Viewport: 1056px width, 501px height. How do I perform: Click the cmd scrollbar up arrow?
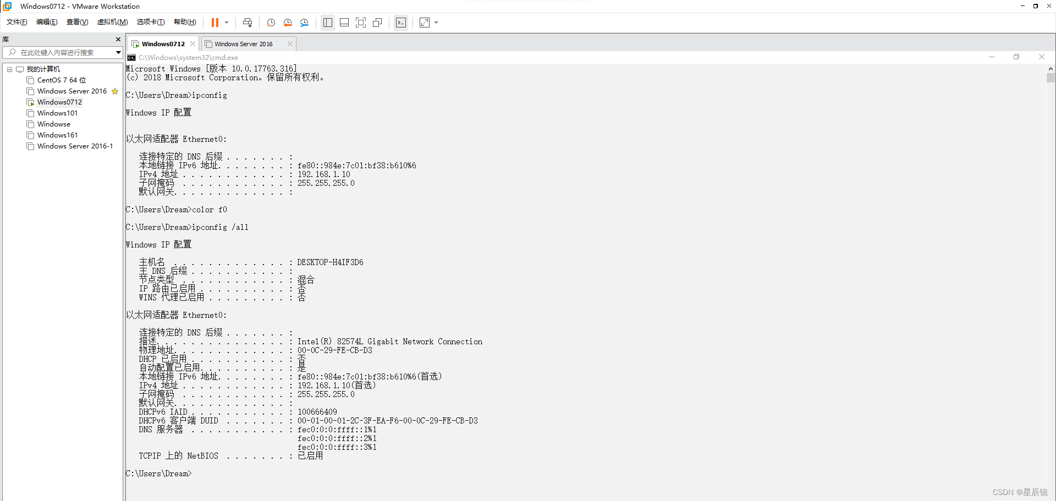click(1050, 69)
